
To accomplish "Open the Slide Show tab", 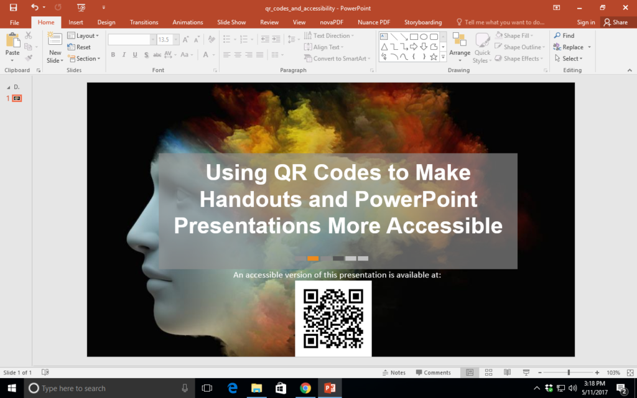I will click(x=231, y=22).
